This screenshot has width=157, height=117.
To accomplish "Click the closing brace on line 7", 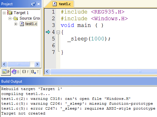I will [62, 52].
